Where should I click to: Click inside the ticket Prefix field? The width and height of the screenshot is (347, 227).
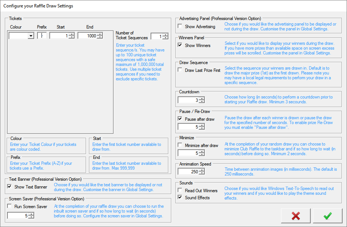[42, 36]
